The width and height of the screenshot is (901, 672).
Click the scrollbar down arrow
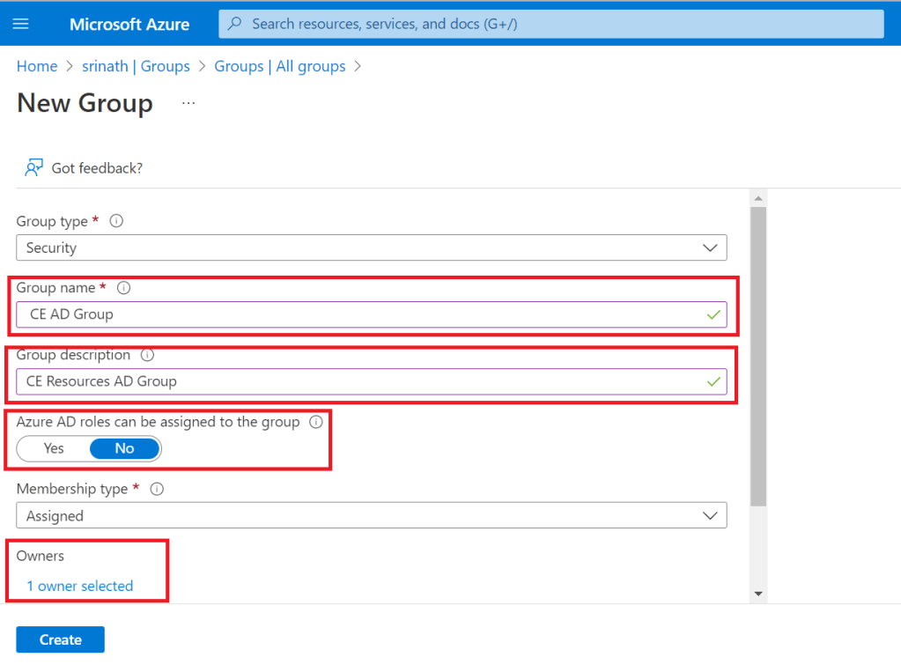coord(758,594)
